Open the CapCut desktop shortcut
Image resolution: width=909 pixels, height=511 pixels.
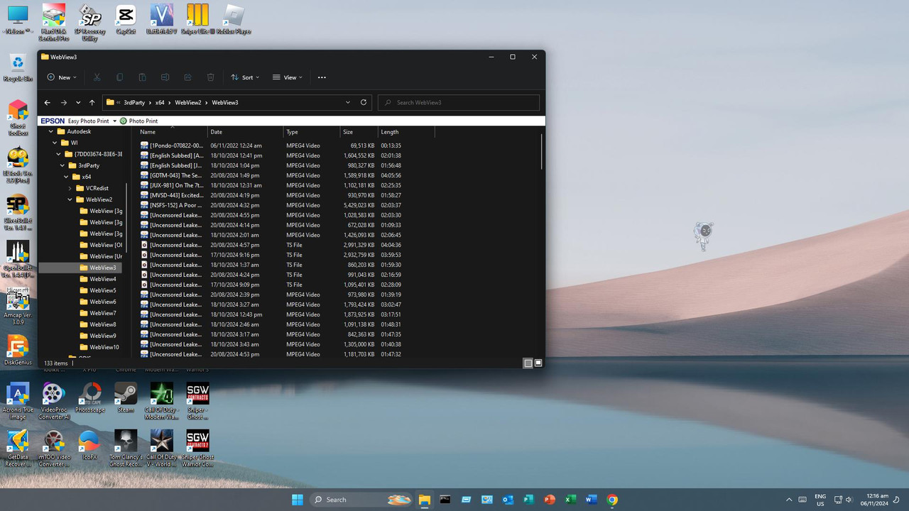126,20
